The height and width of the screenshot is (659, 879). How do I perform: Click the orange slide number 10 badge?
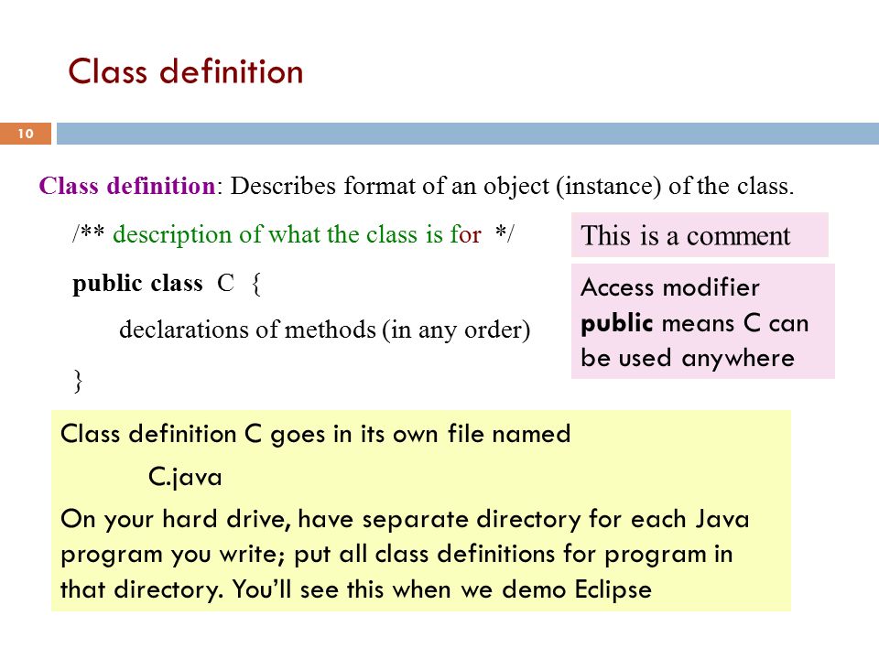[26, 134]
